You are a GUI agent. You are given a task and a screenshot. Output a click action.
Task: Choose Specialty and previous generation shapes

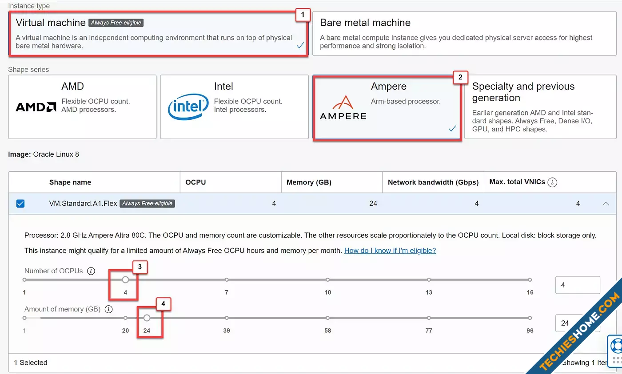tap(540, 106)
